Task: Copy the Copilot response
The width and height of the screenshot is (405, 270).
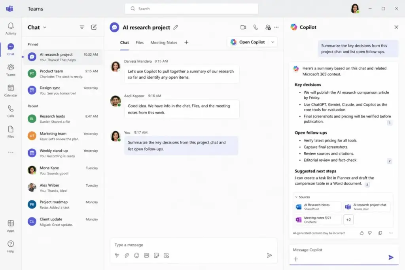Action: point(380,233)
